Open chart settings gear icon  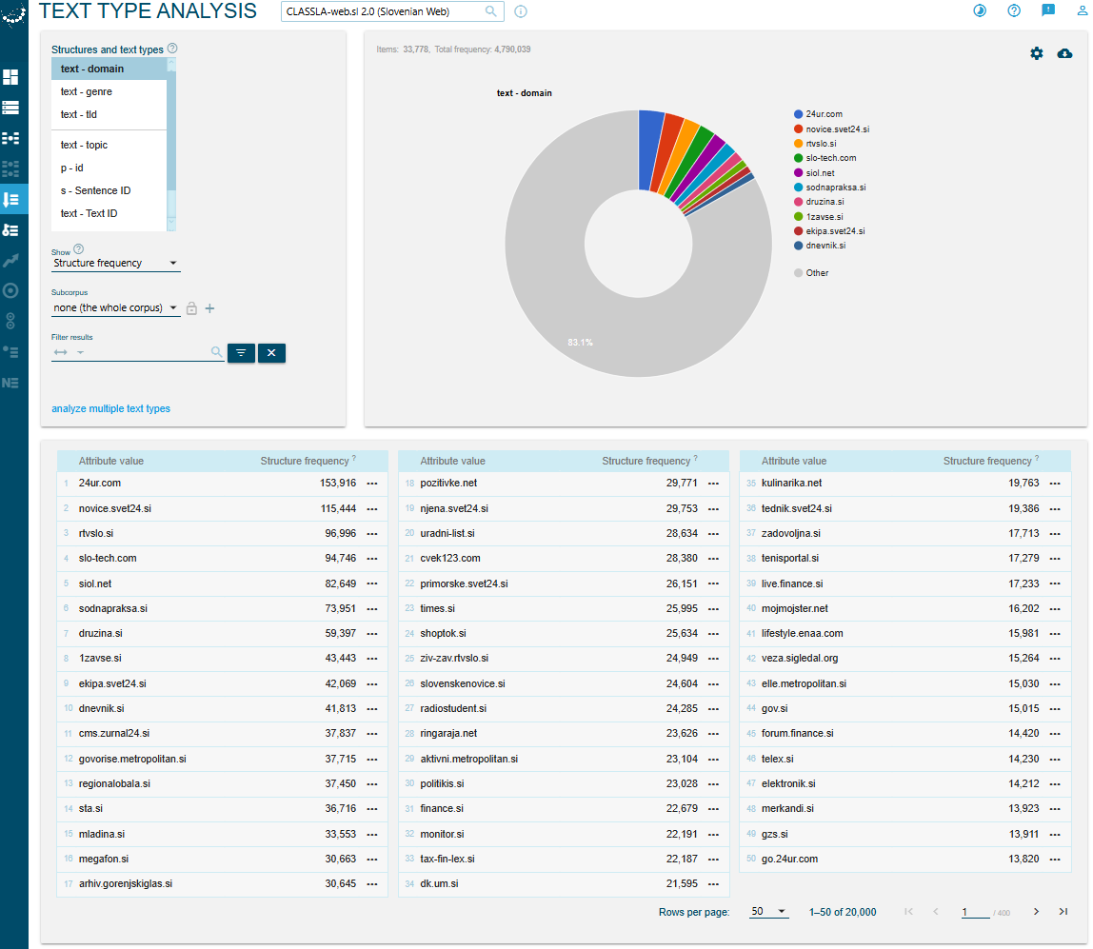point(1037,53)
